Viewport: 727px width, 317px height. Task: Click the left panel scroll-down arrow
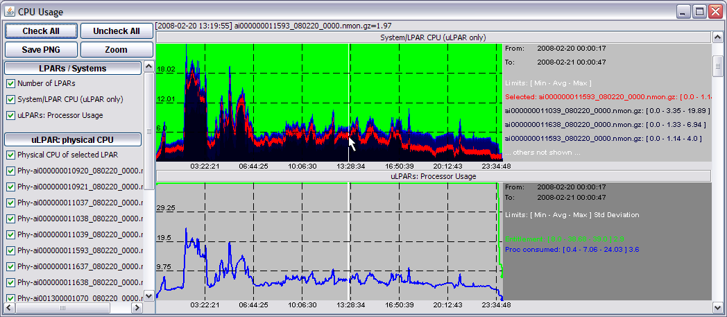(148, 296)
